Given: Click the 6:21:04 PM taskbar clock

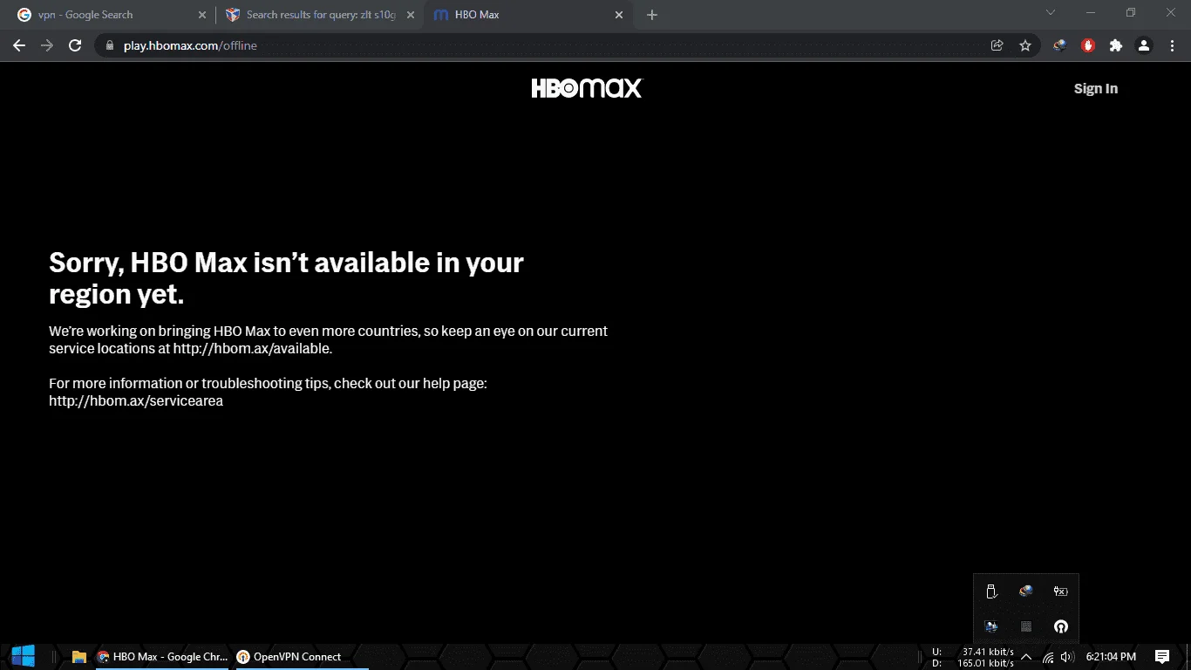Looking at the screenshot, I should pos(1111,657).
